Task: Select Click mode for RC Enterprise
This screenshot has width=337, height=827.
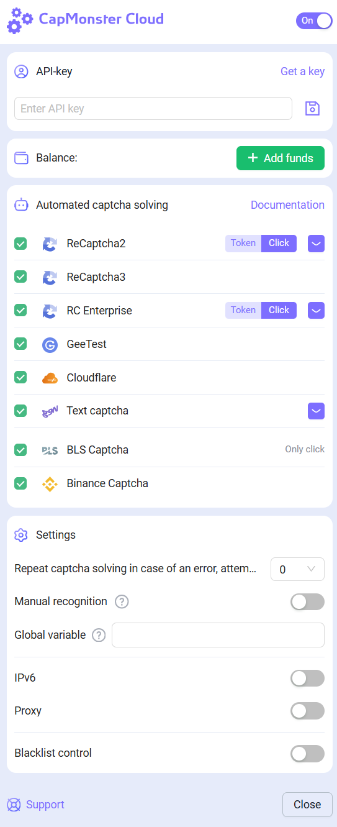Action: coord(279,310)
